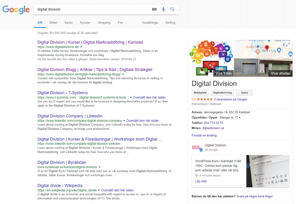Open Inställningar menu

point(150,23)
